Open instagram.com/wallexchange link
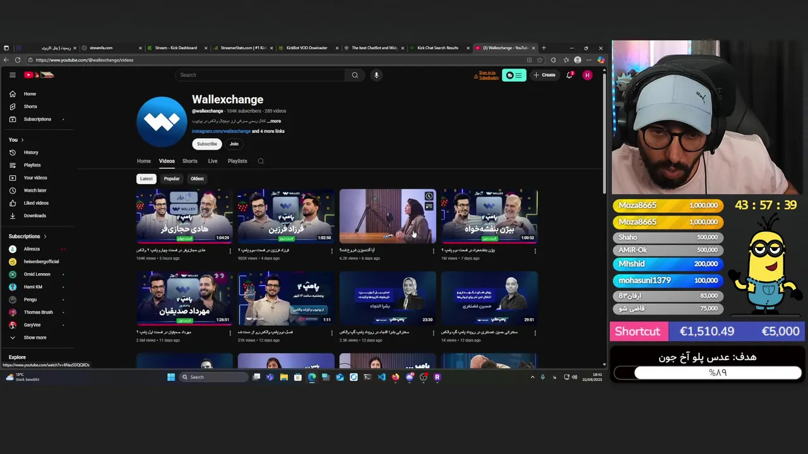Viewport: 808px width, 454px height. (221, 131)
